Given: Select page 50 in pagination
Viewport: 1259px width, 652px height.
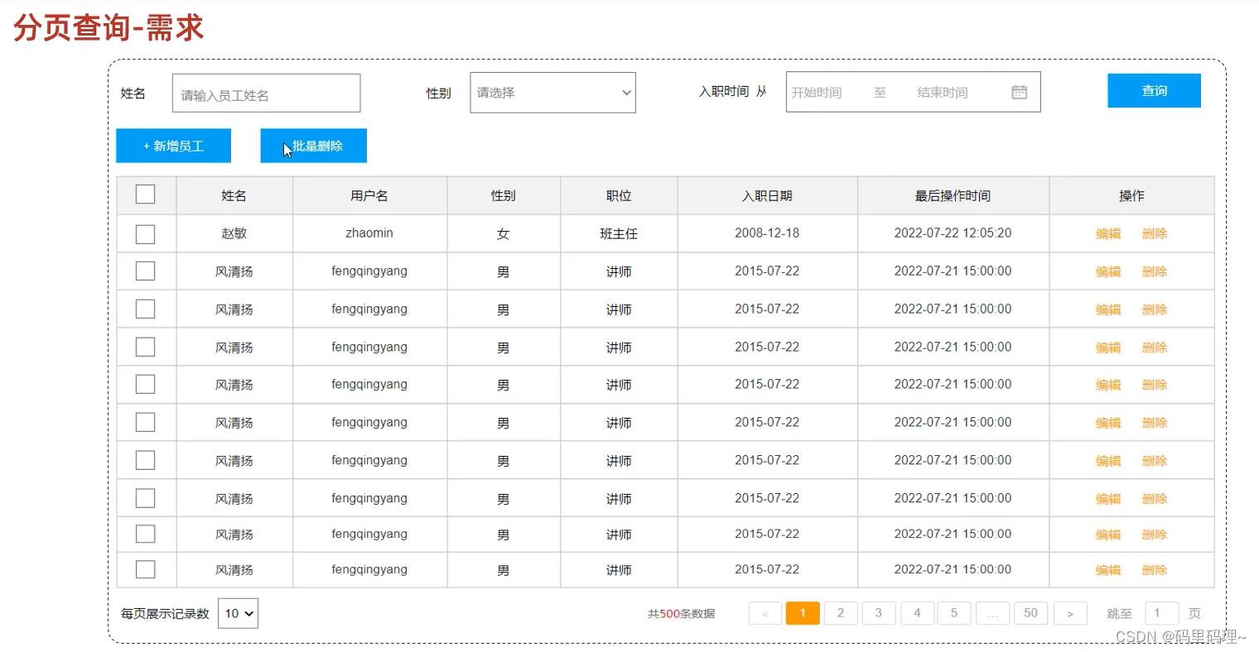Looking at the screenshot, I should point(1030,613).
